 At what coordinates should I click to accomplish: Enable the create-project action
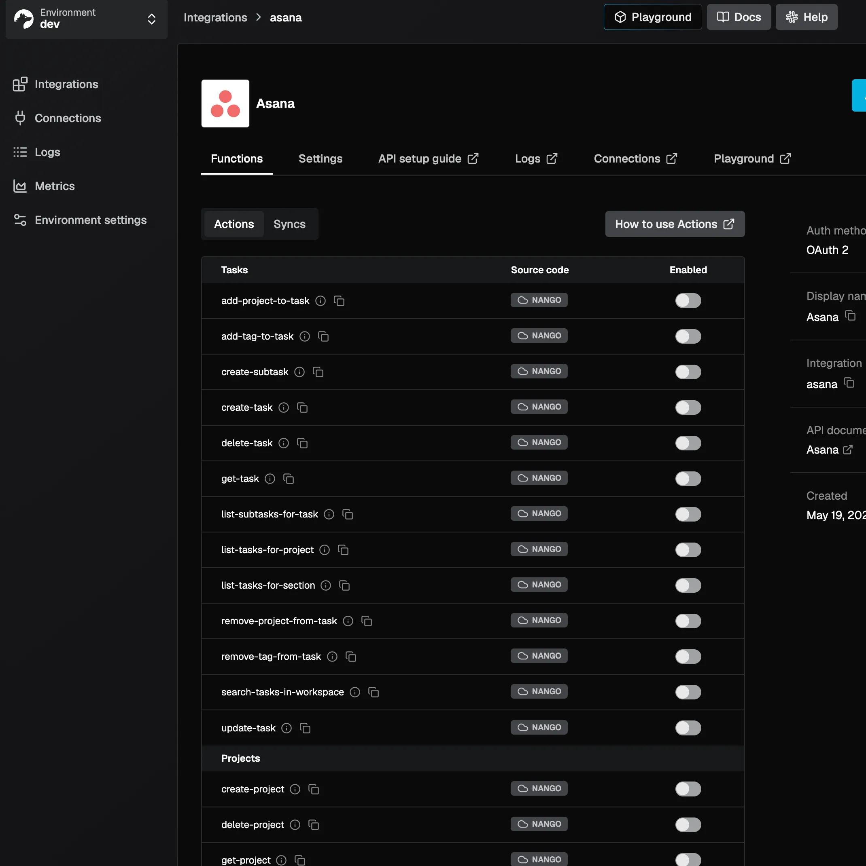[688, 789]
